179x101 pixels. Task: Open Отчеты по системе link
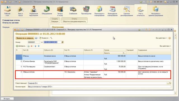coord(11,23)
